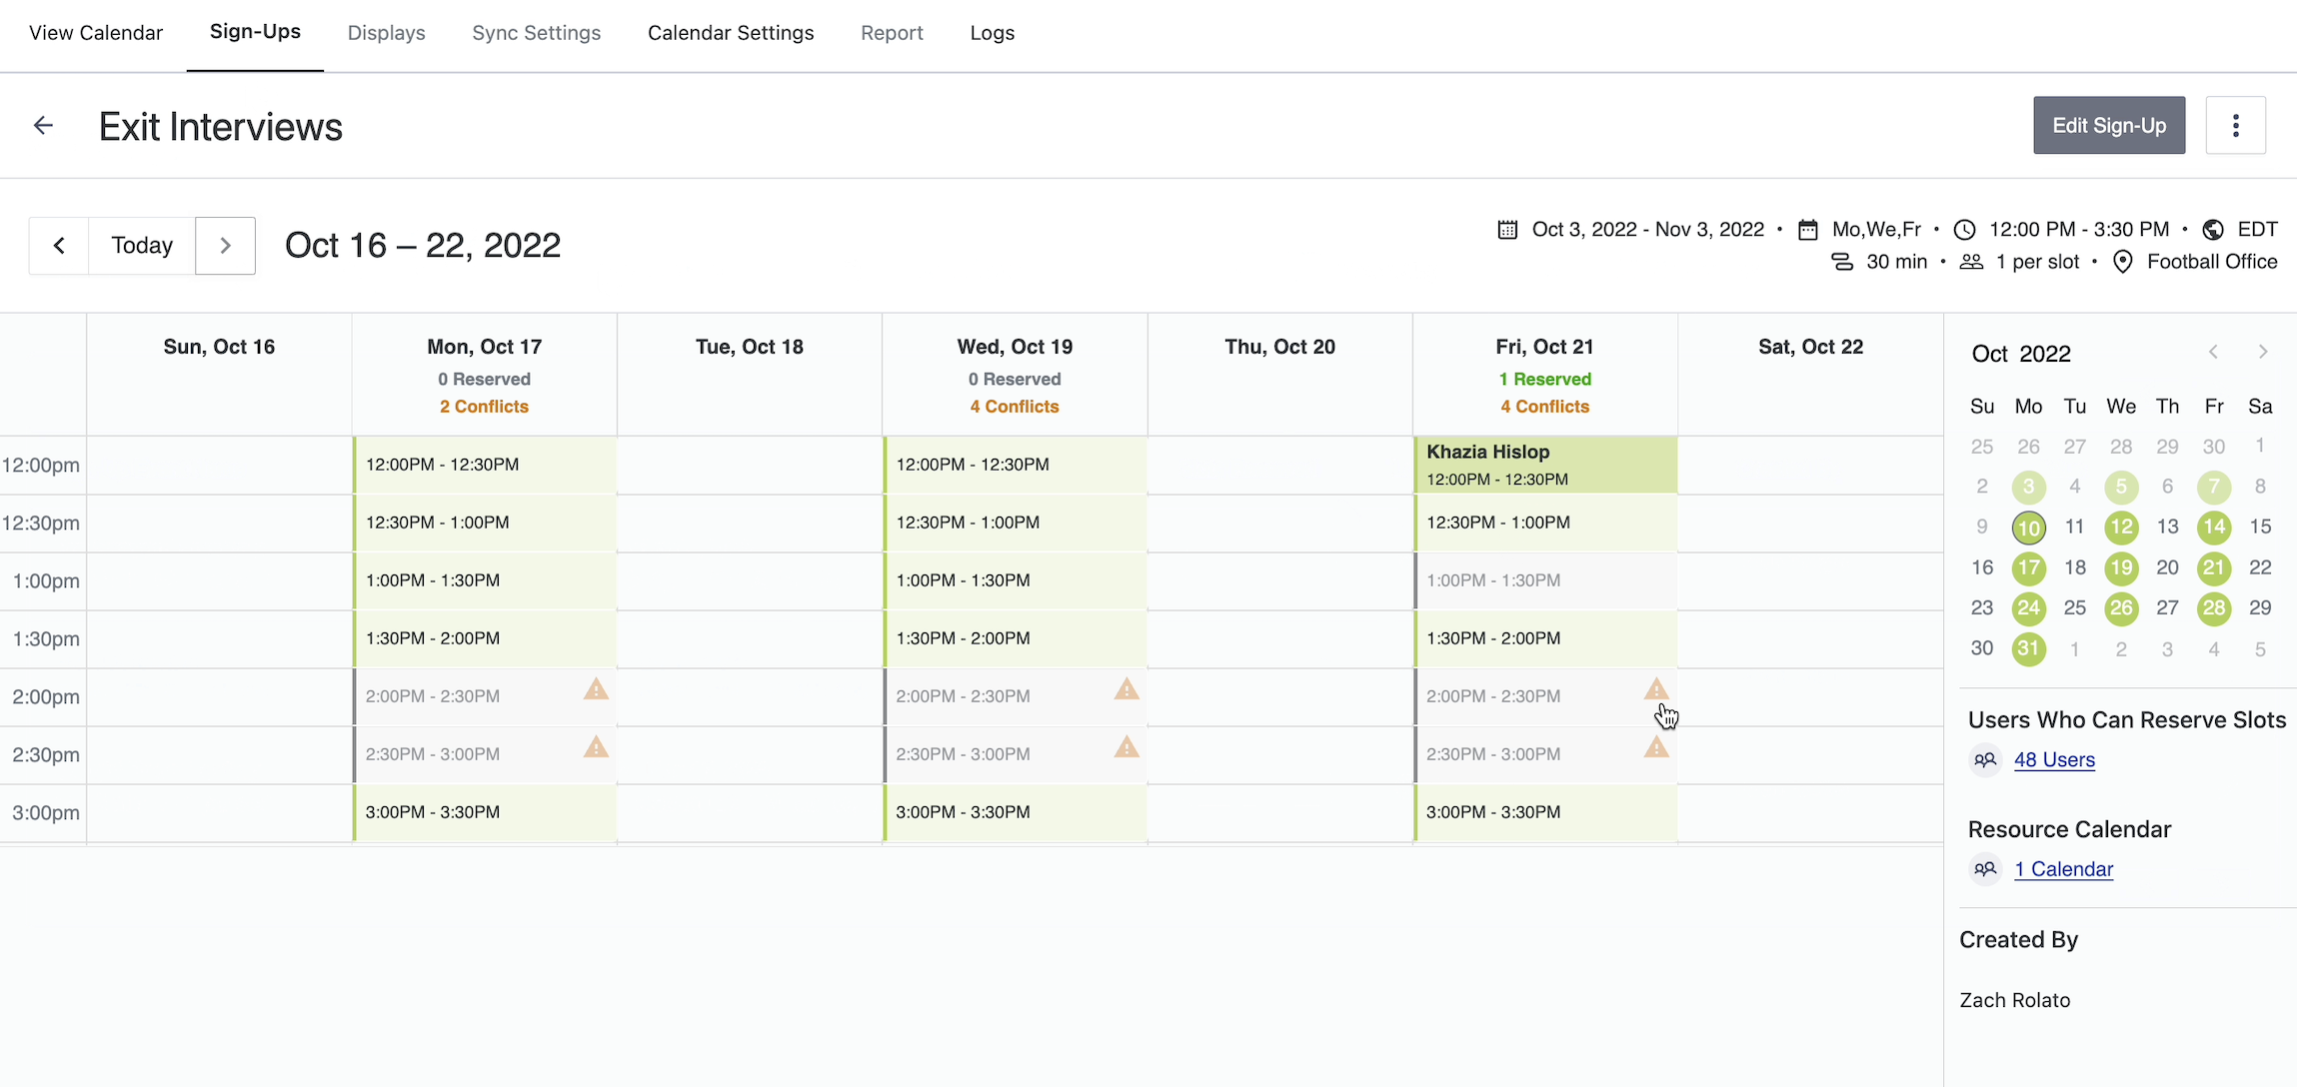2297x1087 pixels.
Task: Jump to Today in the calendar
Action: (142, 245)
